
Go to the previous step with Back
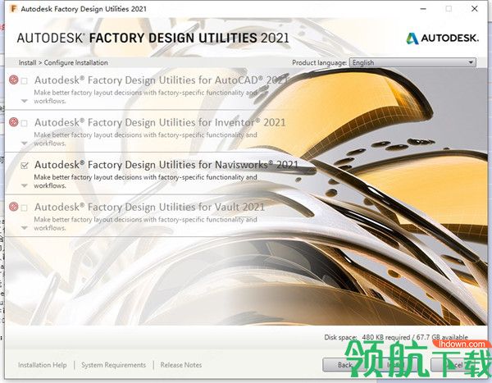click(x=344, y=365)
